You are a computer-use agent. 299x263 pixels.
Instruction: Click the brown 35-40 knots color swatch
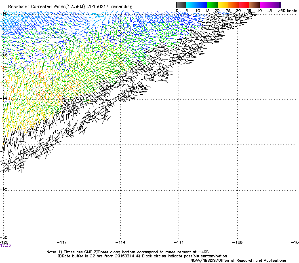click(255, 5)
